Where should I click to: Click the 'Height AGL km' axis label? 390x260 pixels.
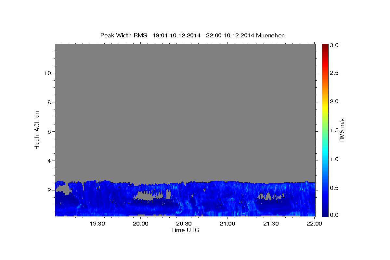click(37, 130)
